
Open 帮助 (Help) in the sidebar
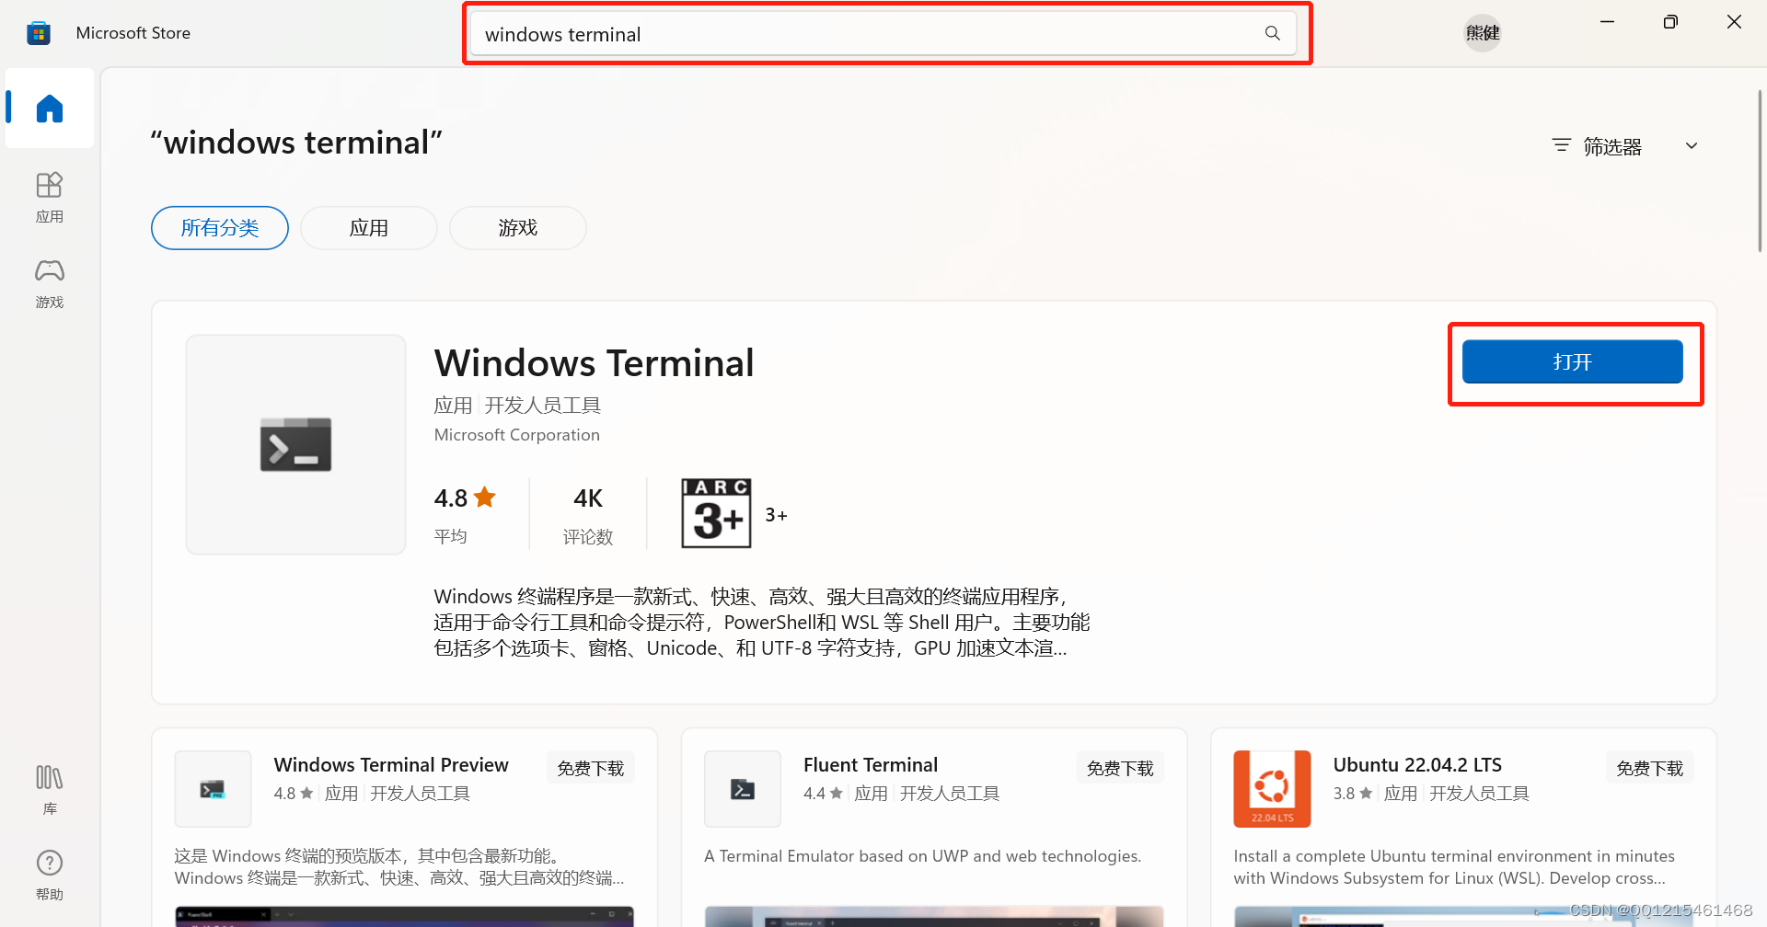(x=50, y=875)
